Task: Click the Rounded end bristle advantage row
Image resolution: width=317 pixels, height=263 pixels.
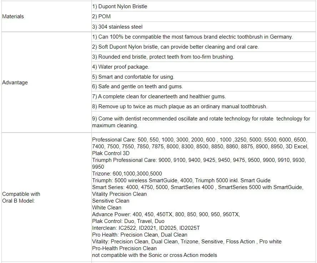Action: [163, 57]
